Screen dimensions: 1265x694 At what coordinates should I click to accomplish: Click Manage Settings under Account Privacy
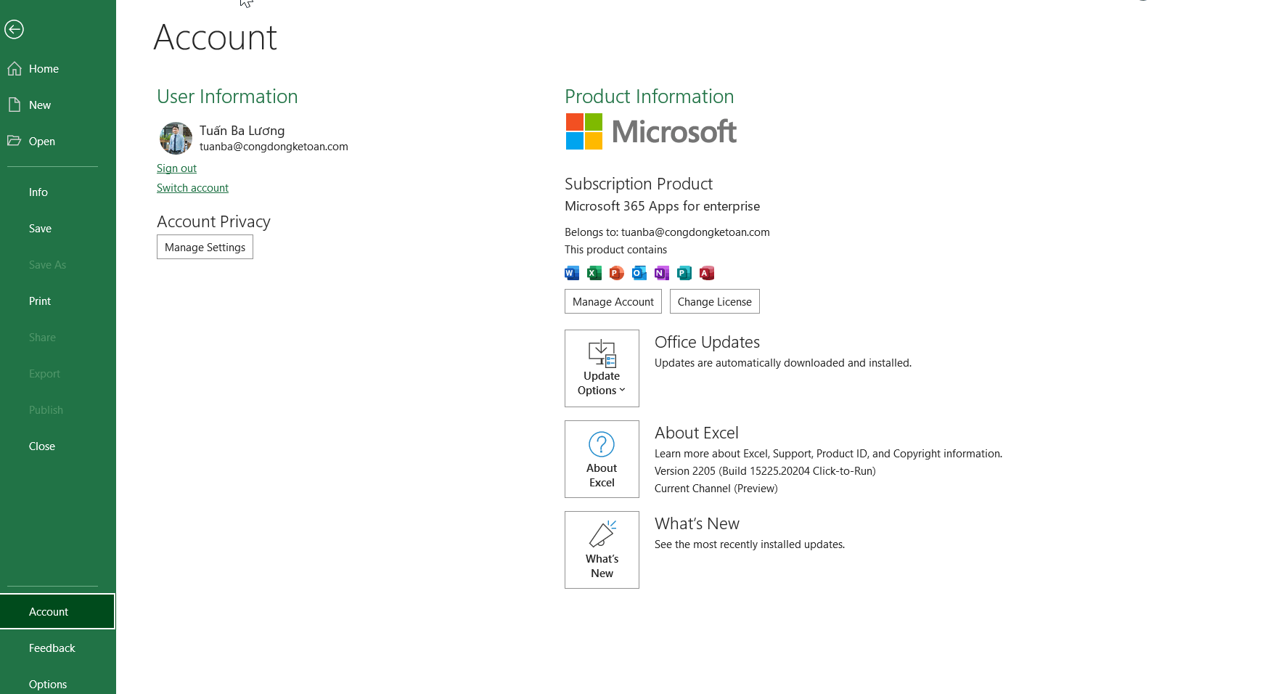pyautogui.click(x=205, y=247)
